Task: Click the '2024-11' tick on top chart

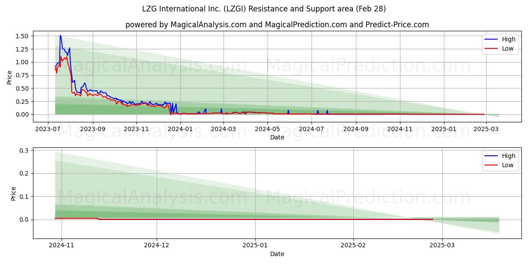Action: [x=400, y=129]
